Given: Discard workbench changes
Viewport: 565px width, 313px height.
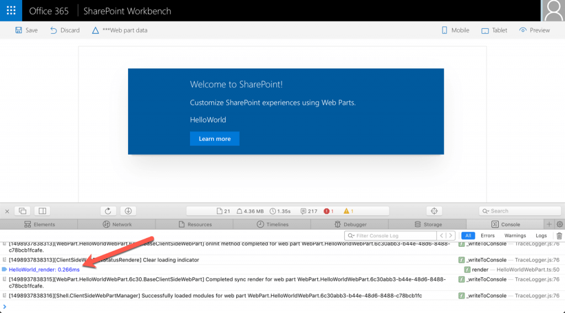Looking at the screenshot, I should (x=65, y=30).
